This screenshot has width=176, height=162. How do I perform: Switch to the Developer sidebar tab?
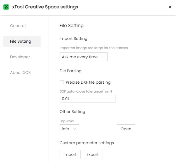click(x=22, y=57)
